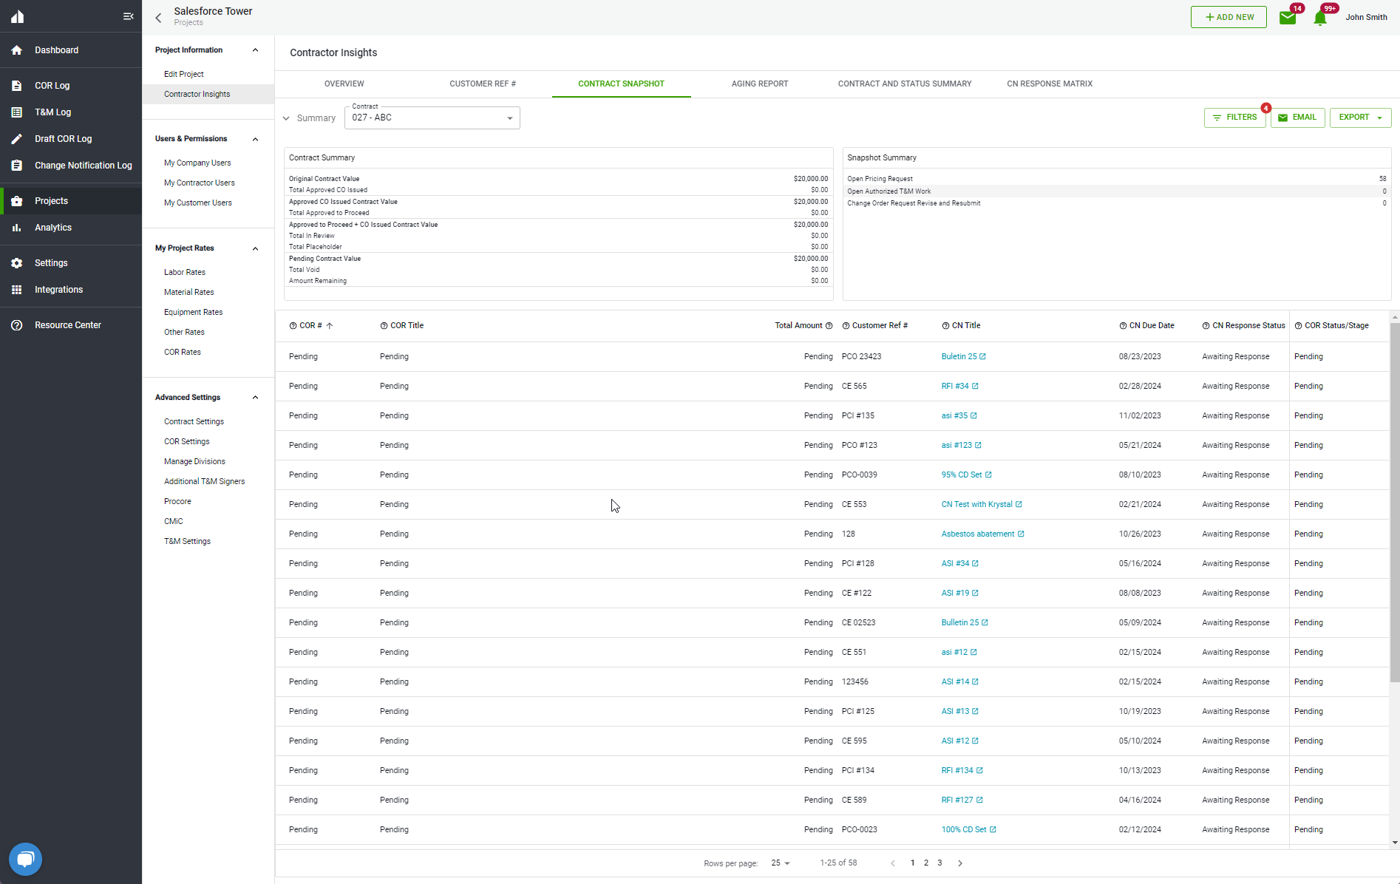This screenshot has width=1400, height=884.
Task: Open the mail inbox with 14 messages
Action: click(x=1288, y=17)
